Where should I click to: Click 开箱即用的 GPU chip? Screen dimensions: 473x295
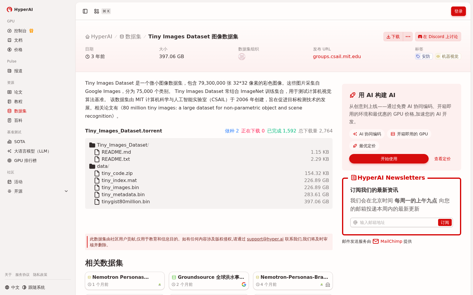pos(409,134)
